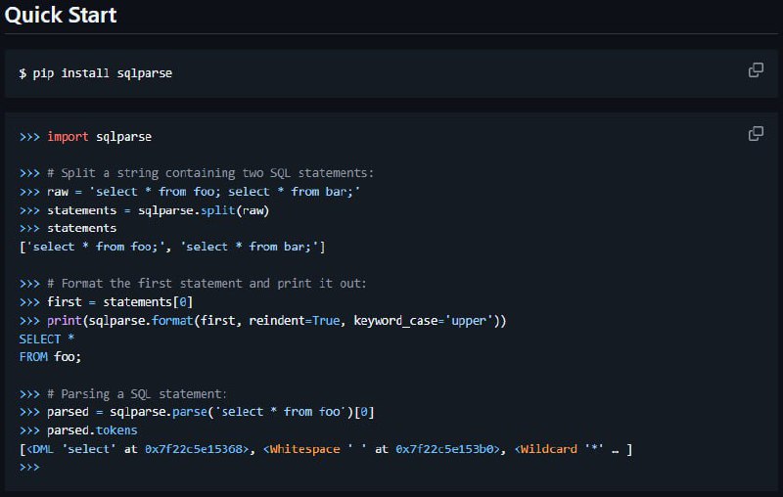Click the reindent=True argument
The image size is (783, 497).
295,320
